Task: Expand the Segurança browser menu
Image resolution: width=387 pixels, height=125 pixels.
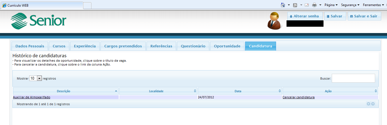Action: (x=350, y=5)
